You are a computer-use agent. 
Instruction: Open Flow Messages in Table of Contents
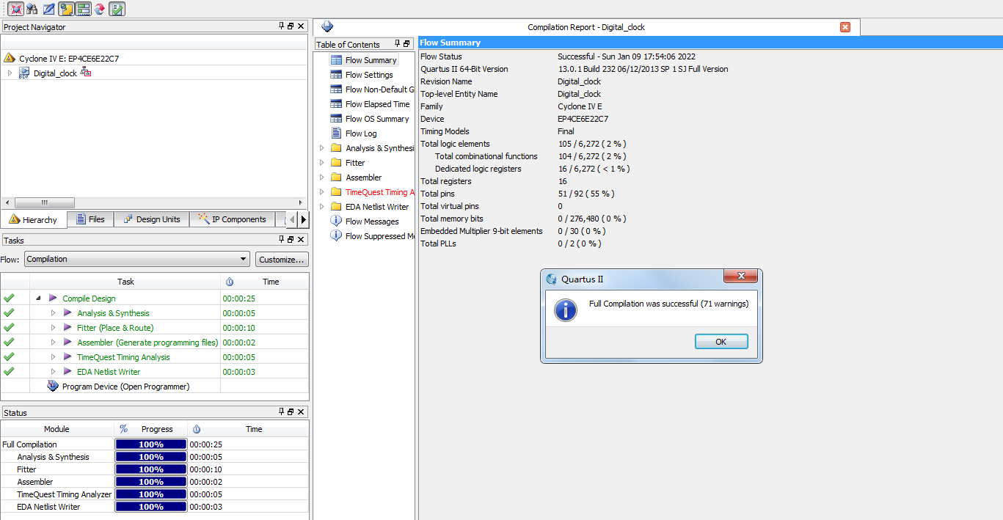[372, 221]
